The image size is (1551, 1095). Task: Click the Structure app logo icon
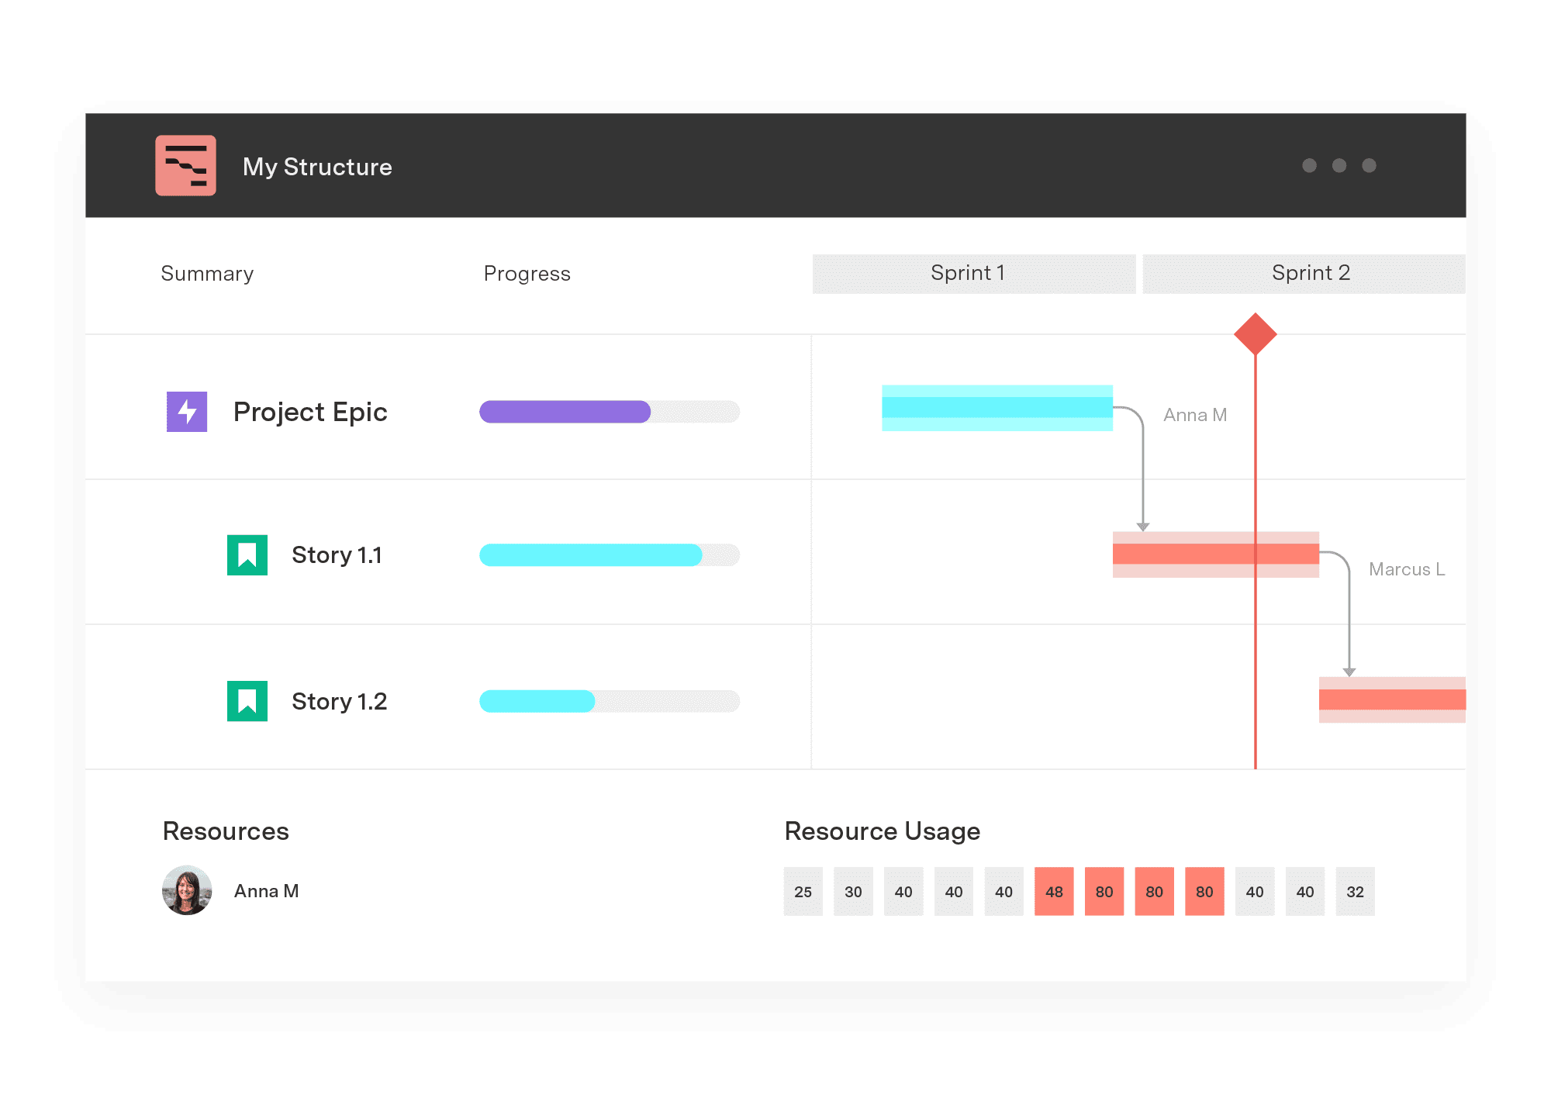pos(185,166)
